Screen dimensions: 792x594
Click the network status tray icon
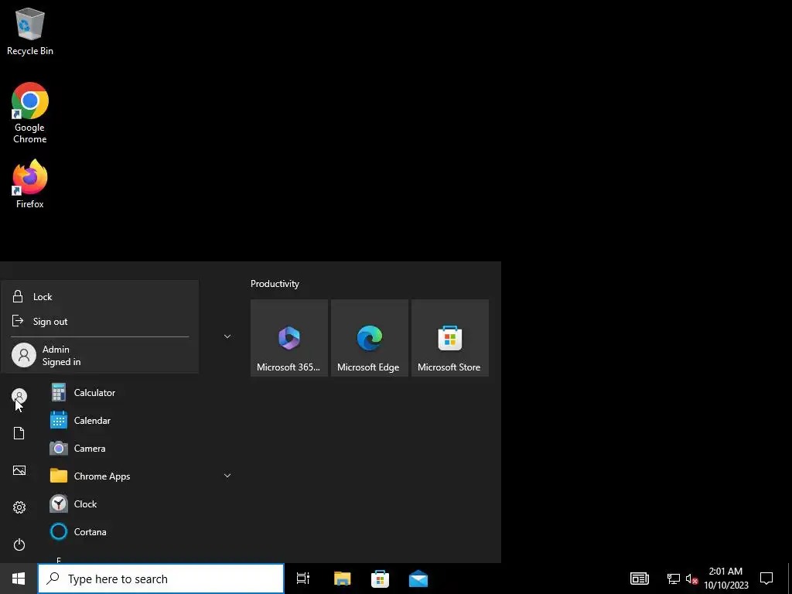click(674, 579)
